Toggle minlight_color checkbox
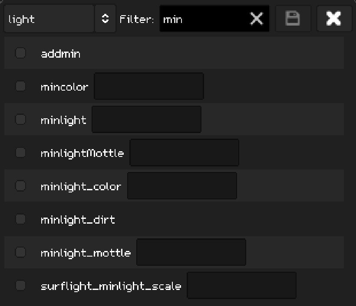This screenshot has width=356, height=306. (x=20, y=186)
